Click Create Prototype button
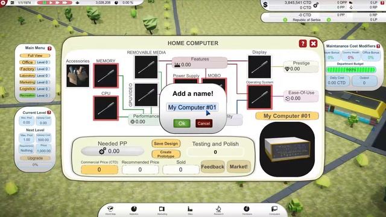Screen dimensions: 386x217 pyautogui.click(x=166, y=154)
